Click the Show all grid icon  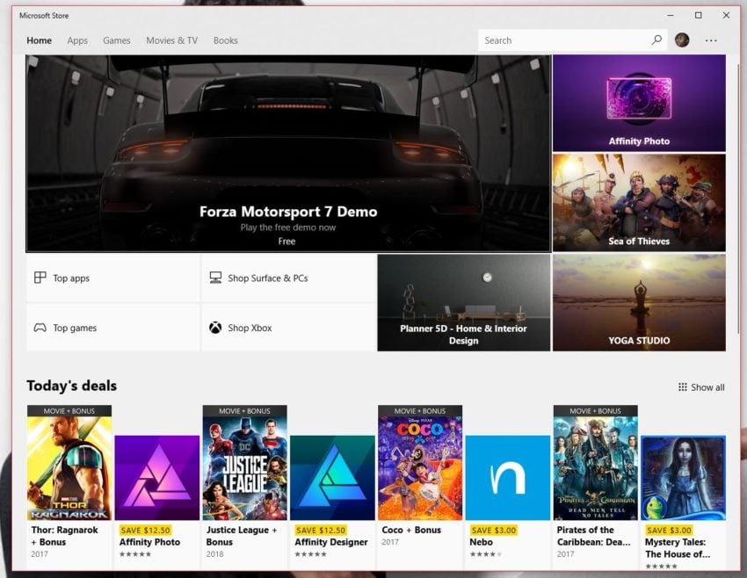click(x=683, y=387)
